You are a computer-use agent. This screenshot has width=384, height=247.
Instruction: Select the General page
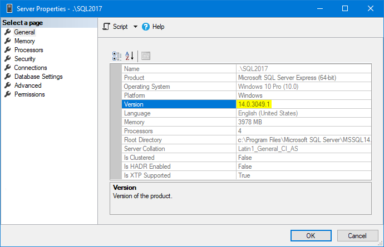point(24,32)
